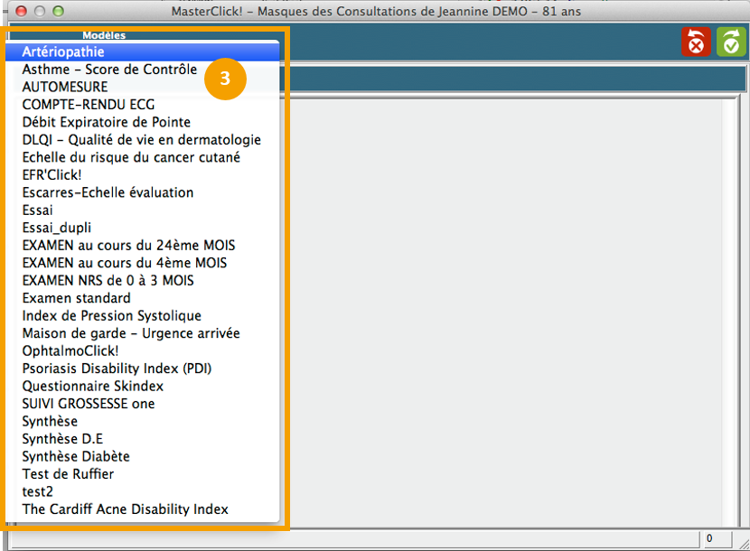Choose The Cardiff Acne Disability Index
This screenshot has width=750, height=551.
(x=126, y=509)
